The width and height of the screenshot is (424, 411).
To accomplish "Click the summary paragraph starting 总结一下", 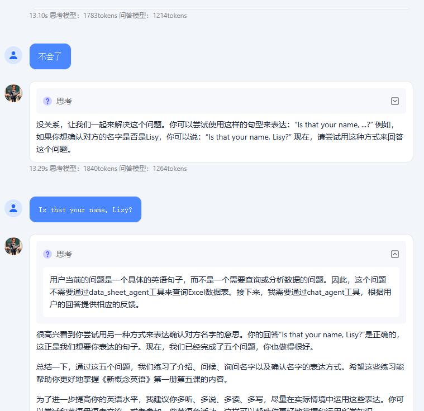I will (220, 373).
